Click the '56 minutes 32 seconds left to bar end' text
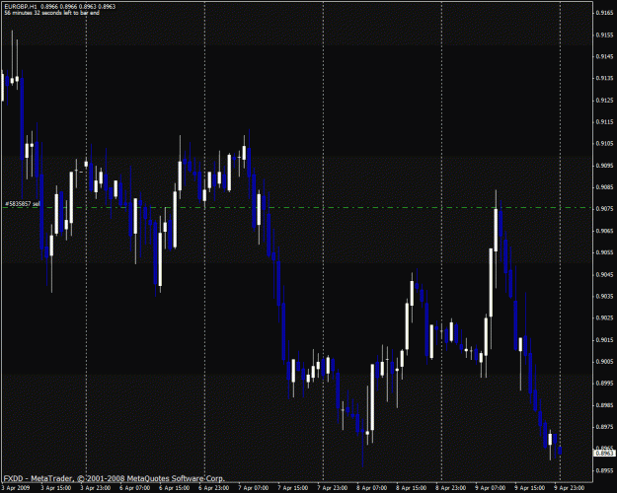 click(x=51, y=13)
